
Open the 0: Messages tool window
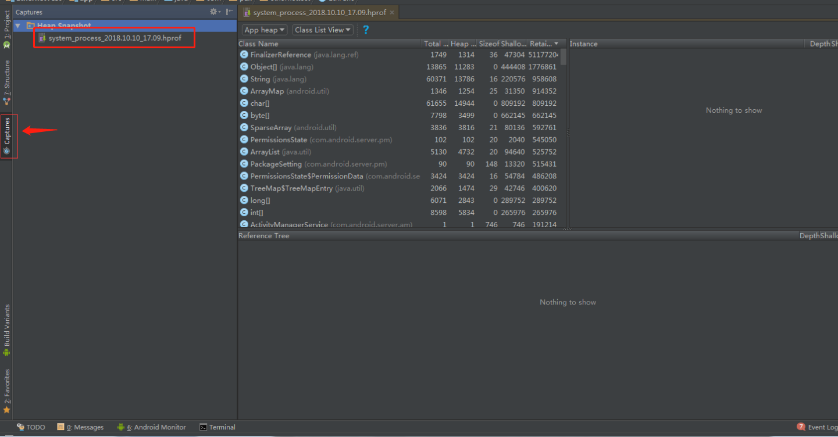click(x=81, y=427)
